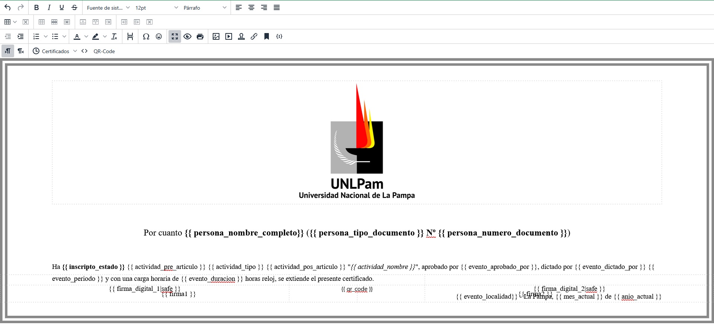714x328 pixels.
Task: Toggle underline formatting
Action: [x=62, y=7]
